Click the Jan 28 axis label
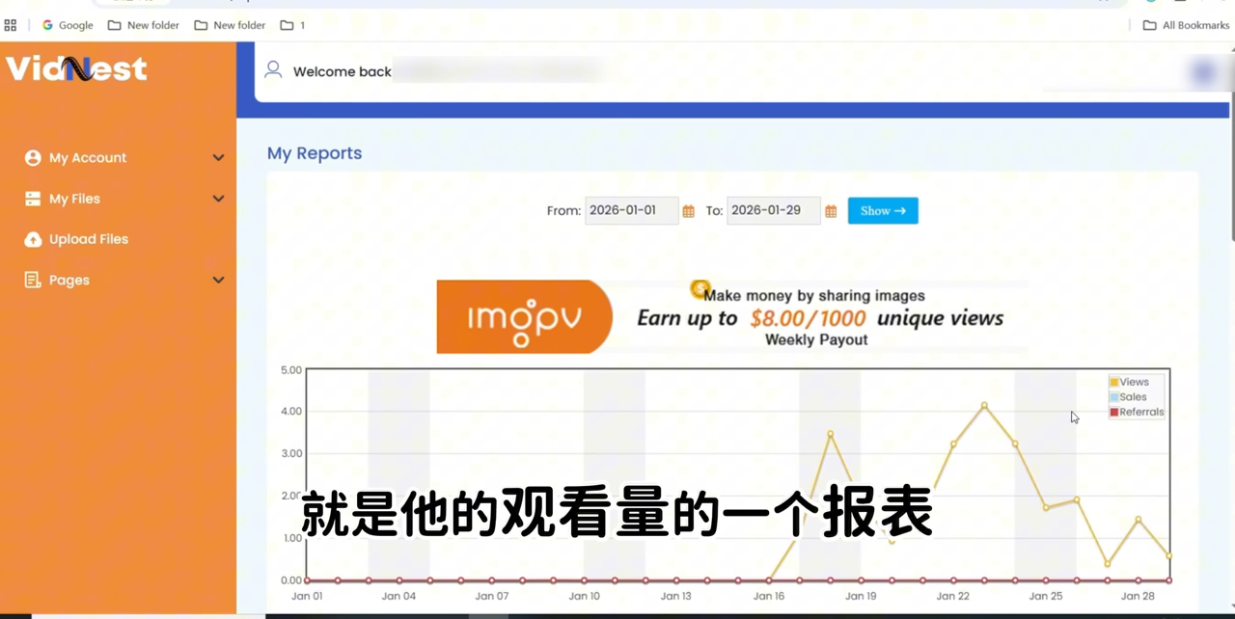The height and width of the screenshot is (619, 1235). (1138, 596)
